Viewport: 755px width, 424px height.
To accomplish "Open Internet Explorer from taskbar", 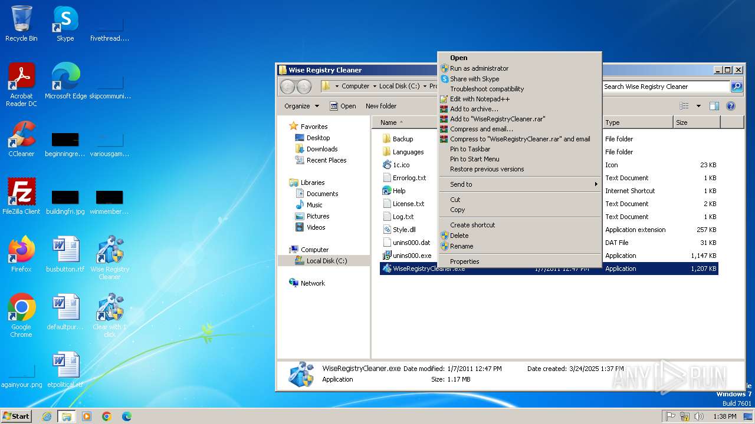I will tap(47, 416).
